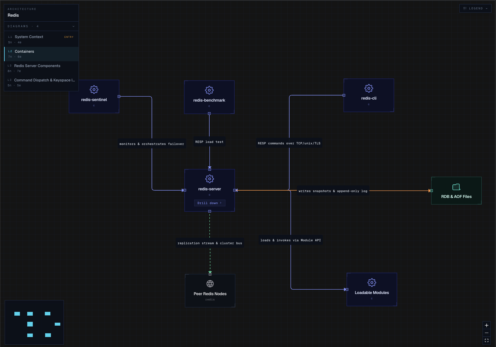496x347 pixels.
Task: Zoom in with the plus button
Action: click(x=487, y=325)
